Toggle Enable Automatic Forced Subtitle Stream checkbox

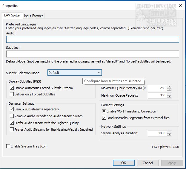(x=12, y=88)
